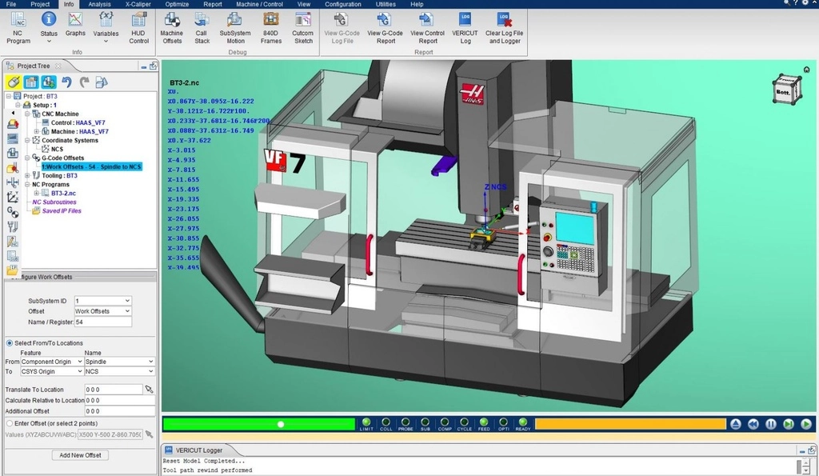Open the Analysis ribbon tab

(99, 4)
